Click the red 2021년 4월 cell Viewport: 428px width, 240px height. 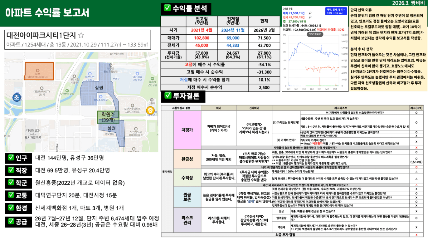(202, 30)
